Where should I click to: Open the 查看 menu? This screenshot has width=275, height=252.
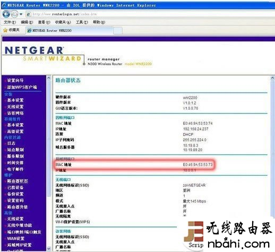coord(44,22)
